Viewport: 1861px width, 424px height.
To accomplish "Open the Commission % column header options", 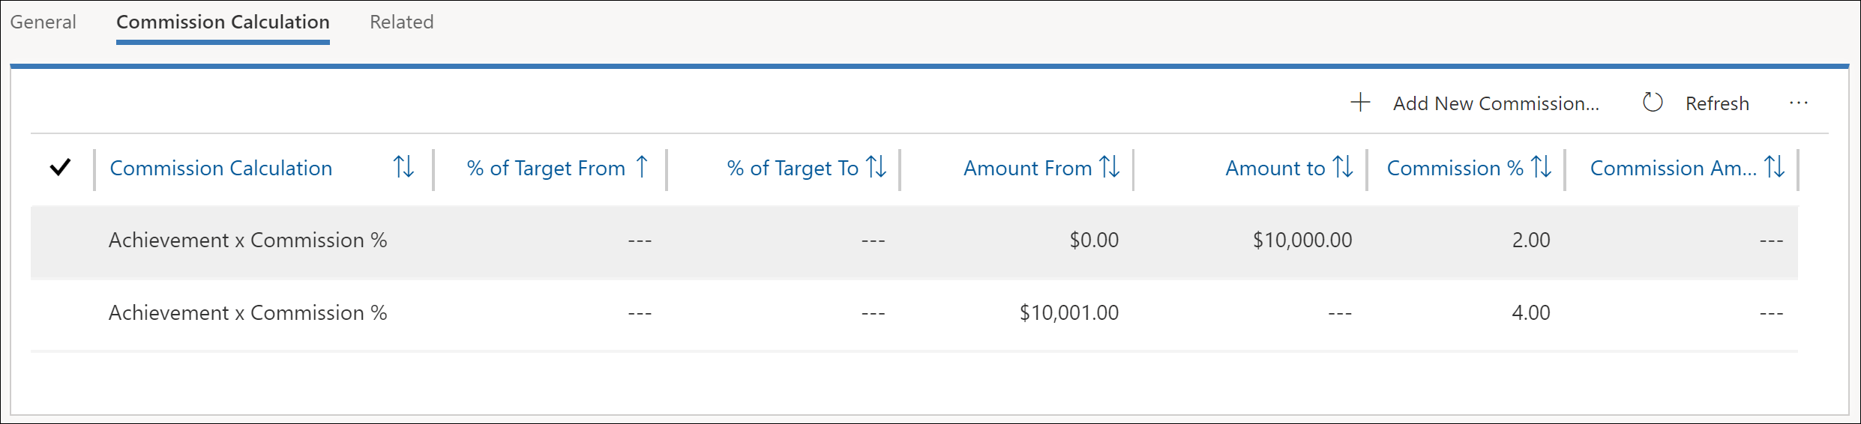I will (x=1455, y=168).
